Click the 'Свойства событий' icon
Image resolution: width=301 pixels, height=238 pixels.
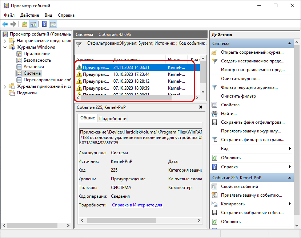[x=214, y=186]
